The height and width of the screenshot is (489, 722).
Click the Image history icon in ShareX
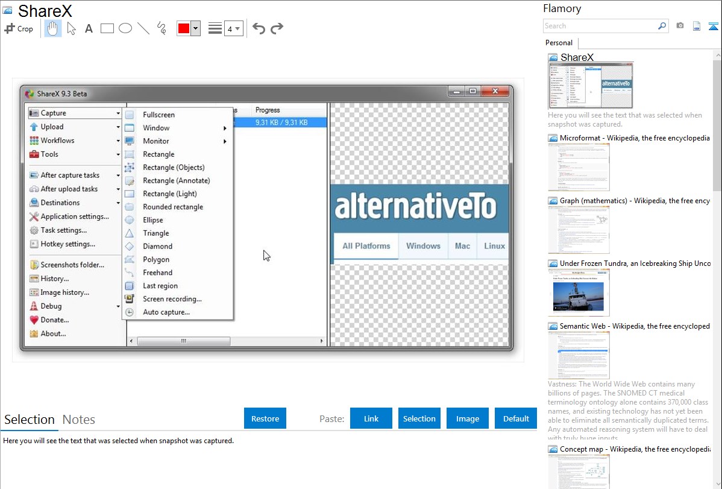(x=34, y=292)
